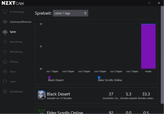Click the Durchschn. Fra... label
The image size is (164, 114).
coord(111,98)
